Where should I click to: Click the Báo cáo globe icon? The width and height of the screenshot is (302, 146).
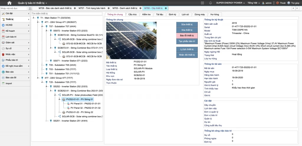(x=3, y=72)
